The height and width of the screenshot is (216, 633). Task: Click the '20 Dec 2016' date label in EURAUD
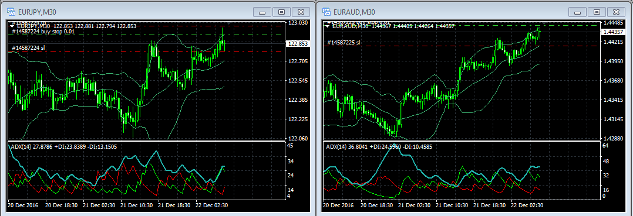tap(338, 205)
